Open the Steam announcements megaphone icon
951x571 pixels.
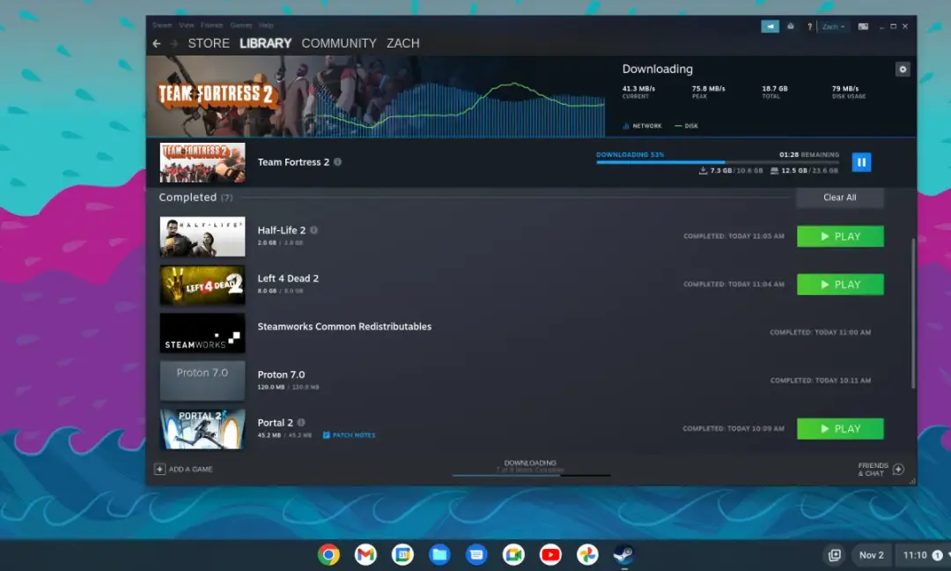coord(770,26)
